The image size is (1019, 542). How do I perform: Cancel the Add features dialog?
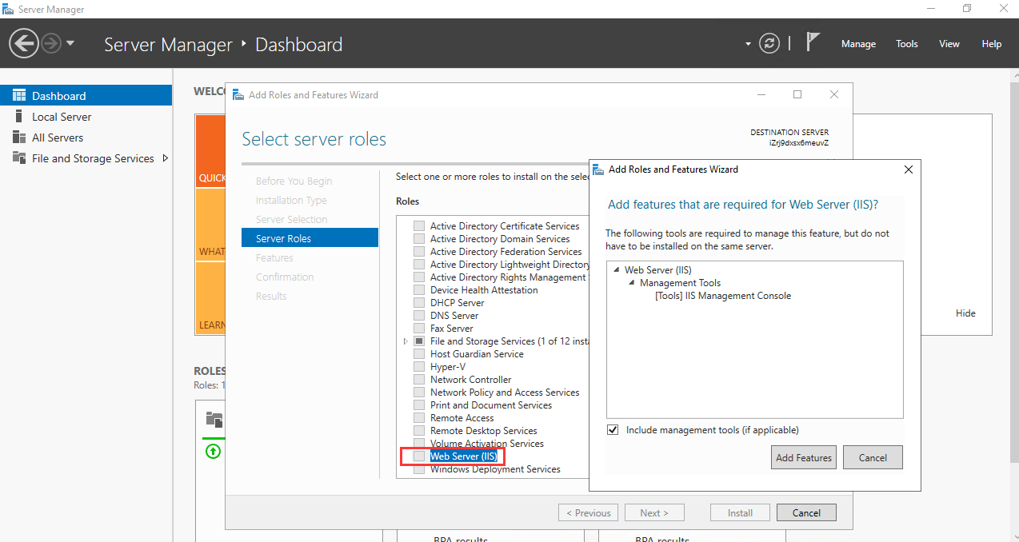[873, 457]
